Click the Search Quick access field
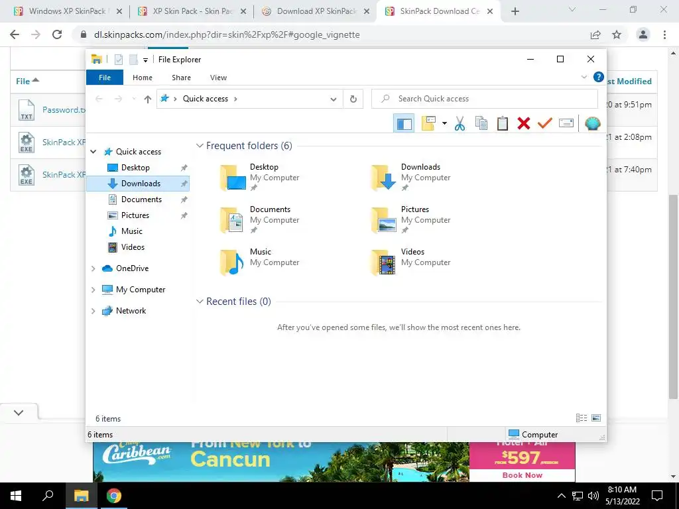The width and height of the screenshot is (679, 509). [x=485, y=99]
